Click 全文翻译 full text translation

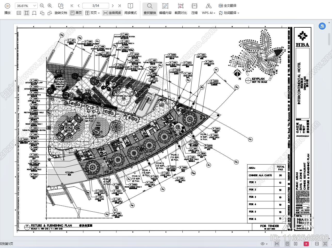click(228, 6)
